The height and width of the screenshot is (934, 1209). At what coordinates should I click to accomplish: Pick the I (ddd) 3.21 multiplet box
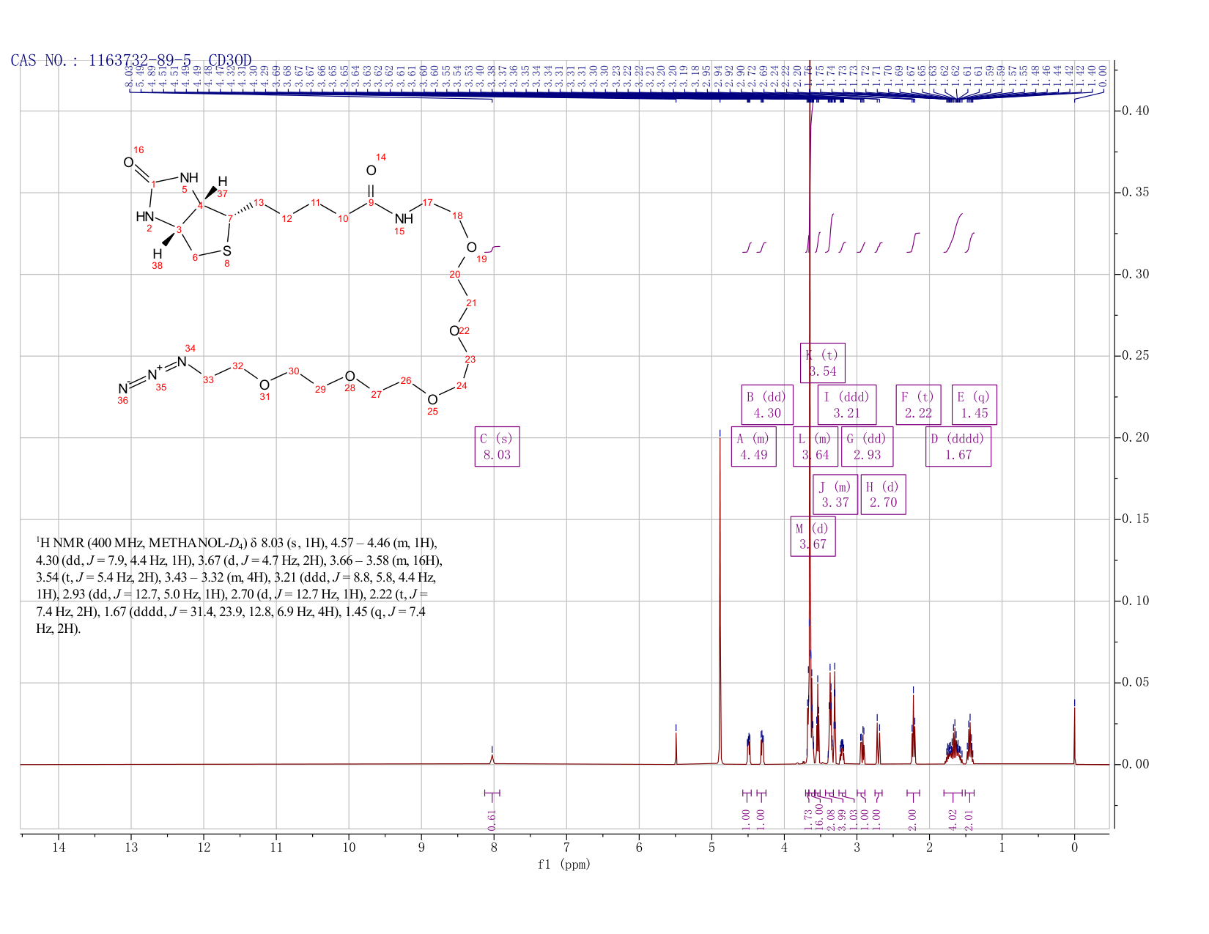[847, 404]
